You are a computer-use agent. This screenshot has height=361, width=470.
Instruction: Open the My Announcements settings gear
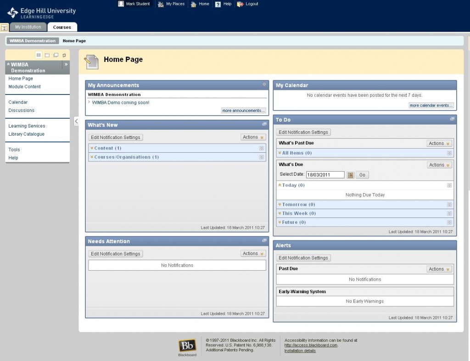(264, 85)
